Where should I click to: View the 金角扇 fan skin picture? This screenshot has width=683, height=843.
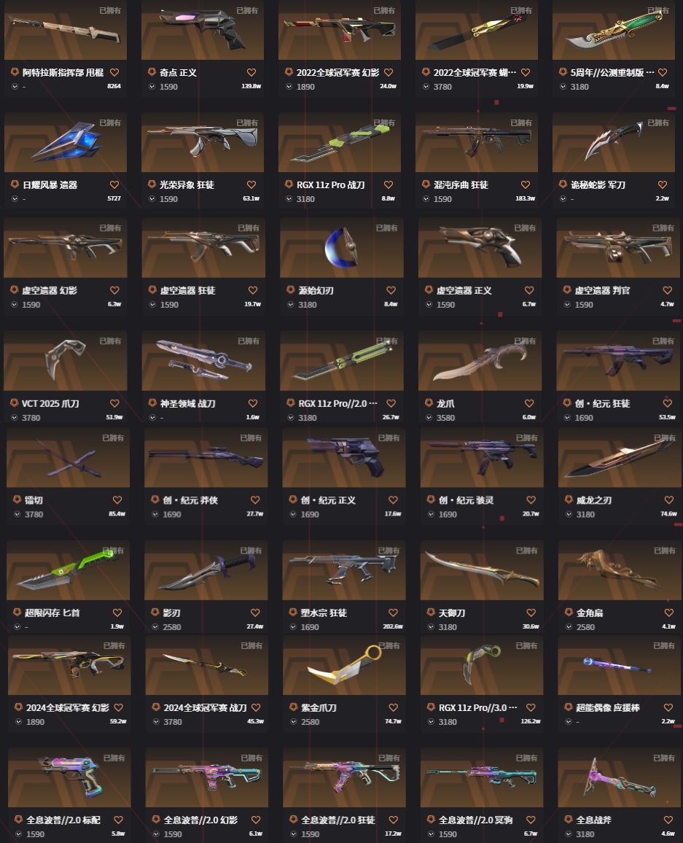(620, 570)
